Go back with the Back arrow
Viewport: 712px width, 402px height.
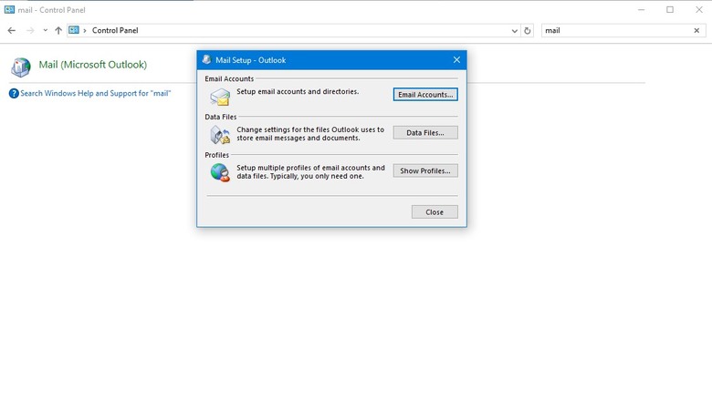tap(12, 30)
